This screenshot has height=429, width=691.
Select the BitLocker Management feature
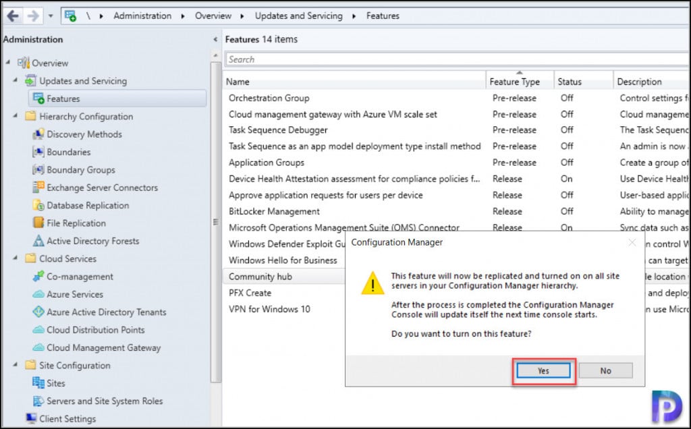coord(456,211)
